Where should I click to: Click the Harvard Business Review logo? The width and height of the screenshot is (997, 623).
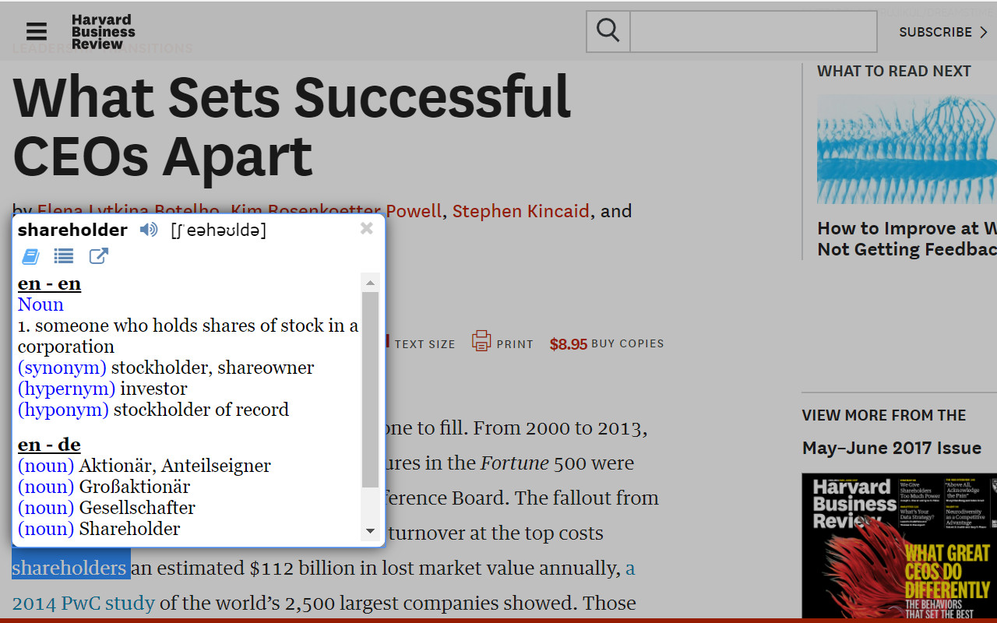click(103, 32)
